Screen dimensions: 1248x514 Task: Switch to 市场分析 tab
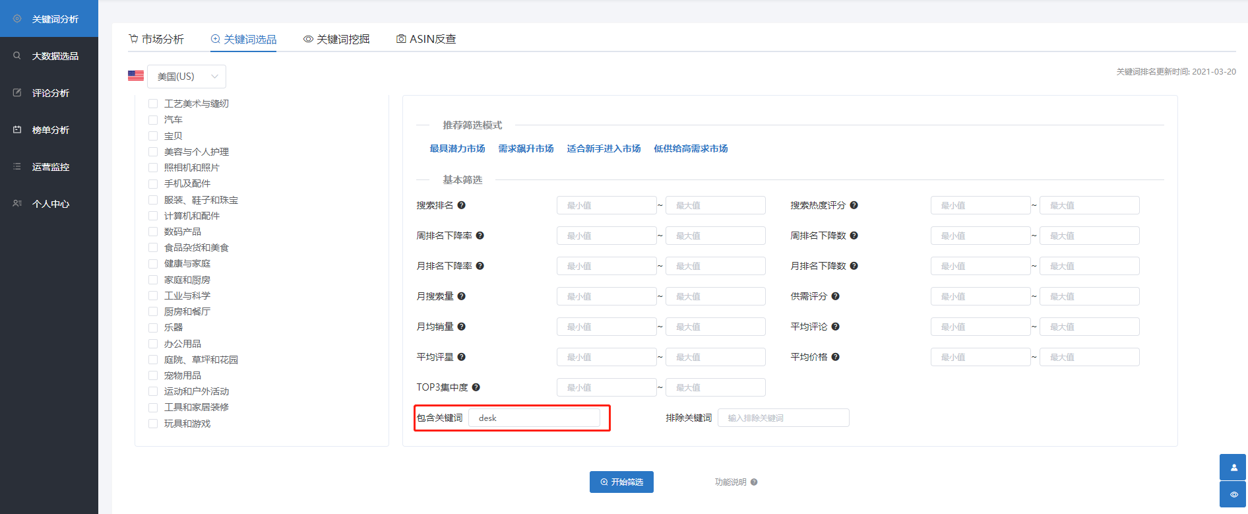(156, 39)
